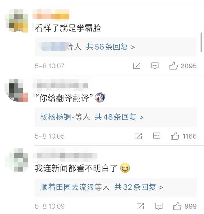This screenshot has height=214, width=204.
Task: Reply to the 5-8 10:05 comment
Action: click(157, 136)
